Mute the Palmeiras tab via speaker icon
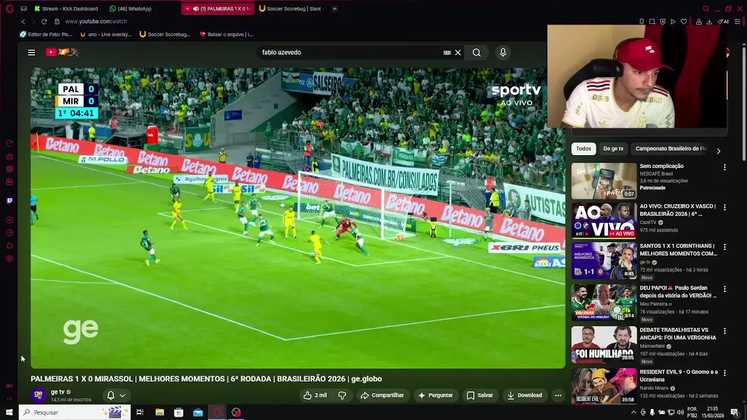747x420 pixels. (196, 9)
